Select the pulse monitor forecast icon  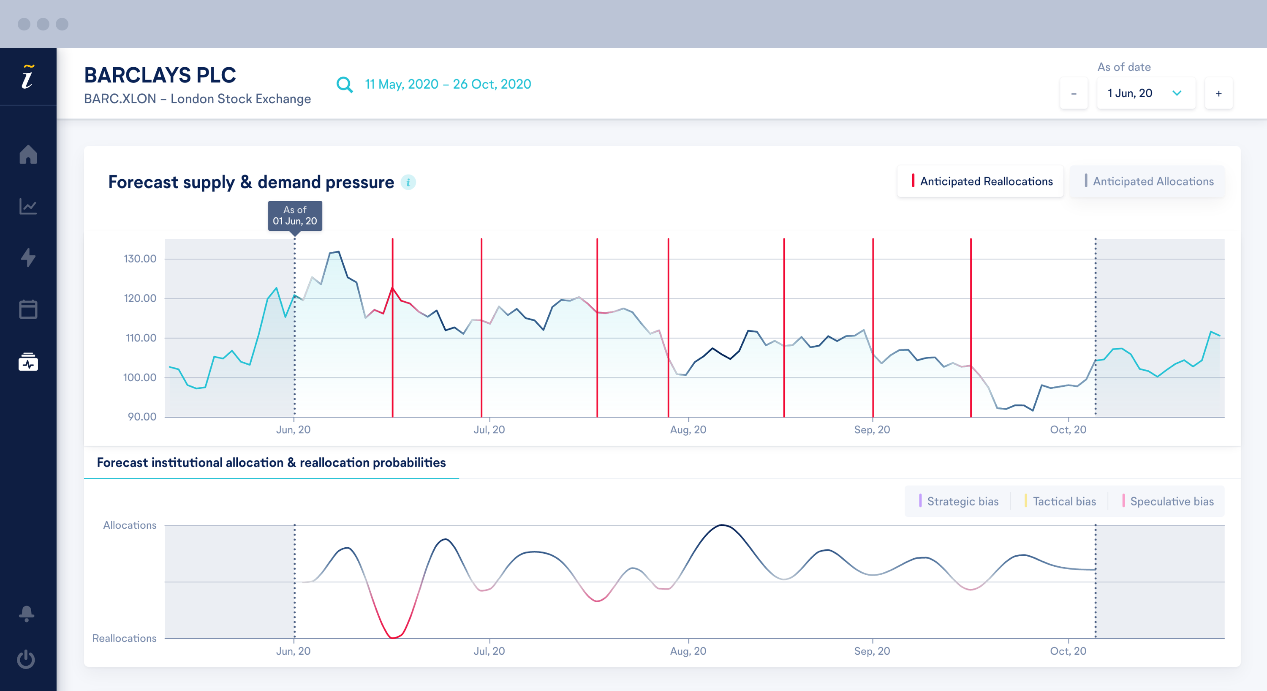[x=28, y=362]
